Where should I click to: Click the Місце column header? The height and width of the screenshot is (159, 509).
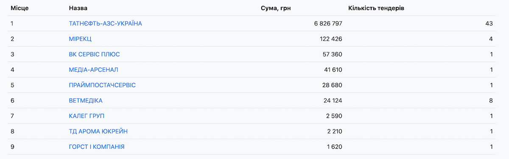(20, 8)
